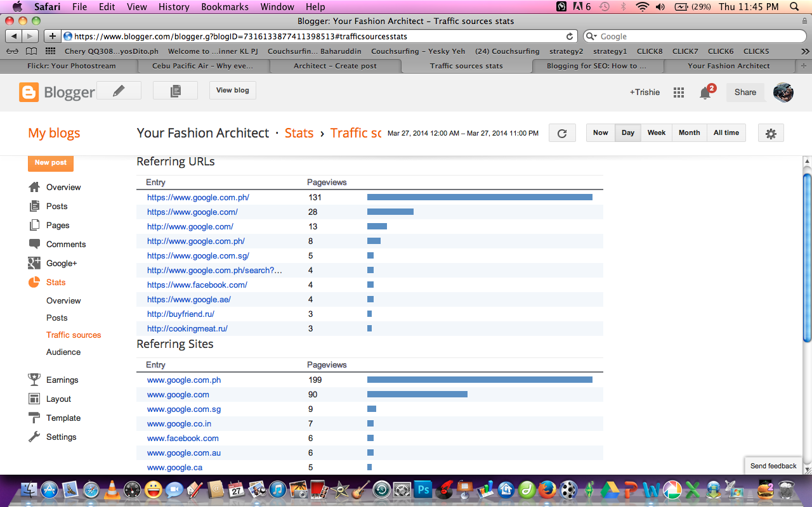This screenshot has height=507, width=812.
Task: Open the Bookmarks menu
Action: click(224, 7)
